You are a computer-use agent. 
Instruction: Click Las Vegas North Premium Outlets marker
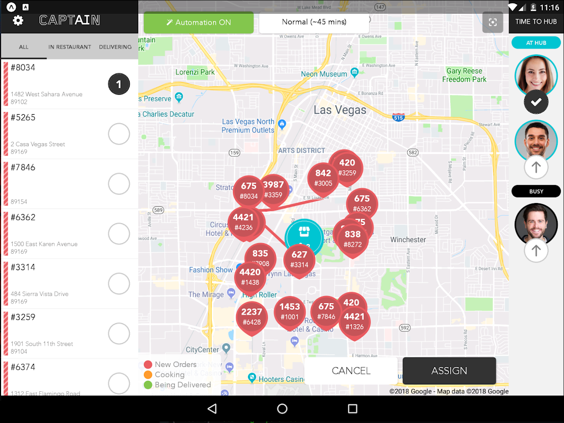[x=282, y=124]
